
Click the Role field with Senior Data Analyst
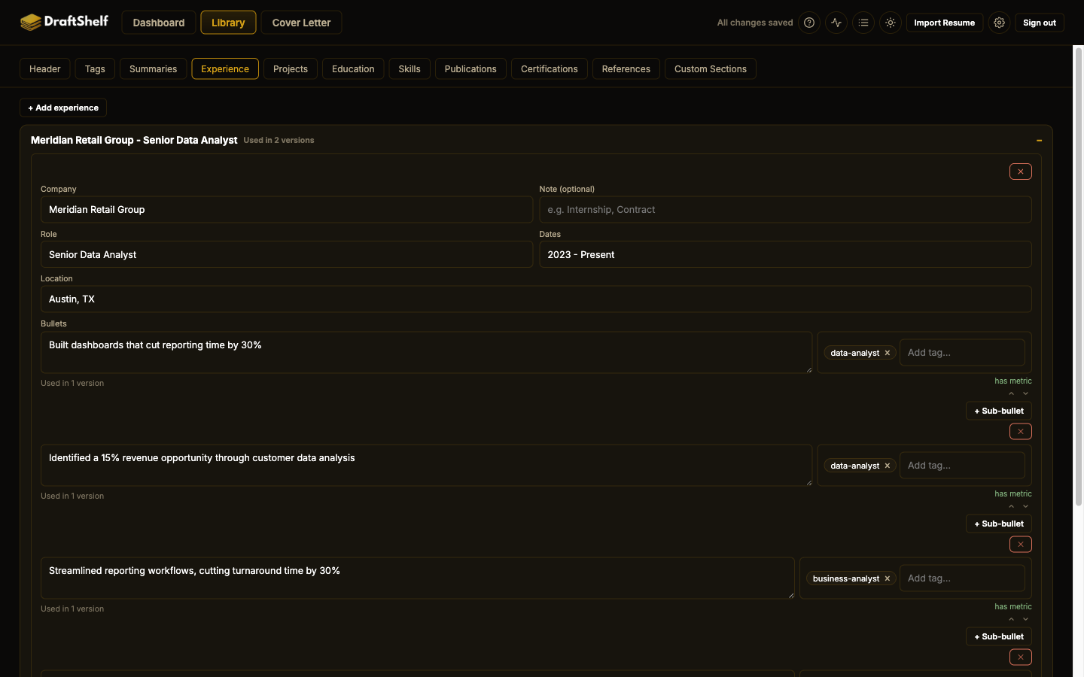click(x=287, y=254)
